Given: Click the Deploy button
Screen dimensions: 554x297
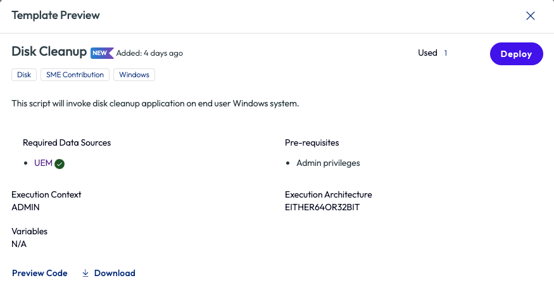Looking at the screenshot, I should point(516,54).
